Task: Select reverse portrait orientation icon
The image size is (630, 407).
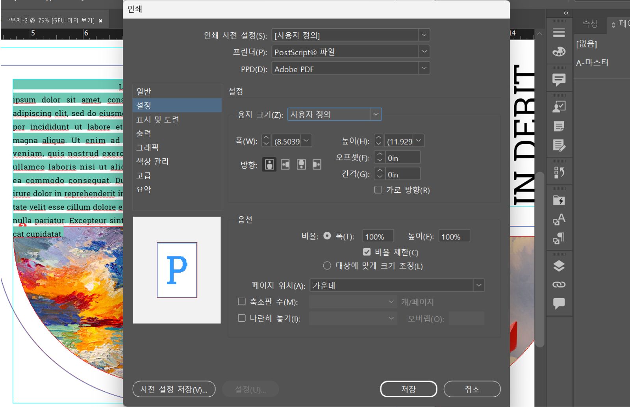Action: (301, 164)
